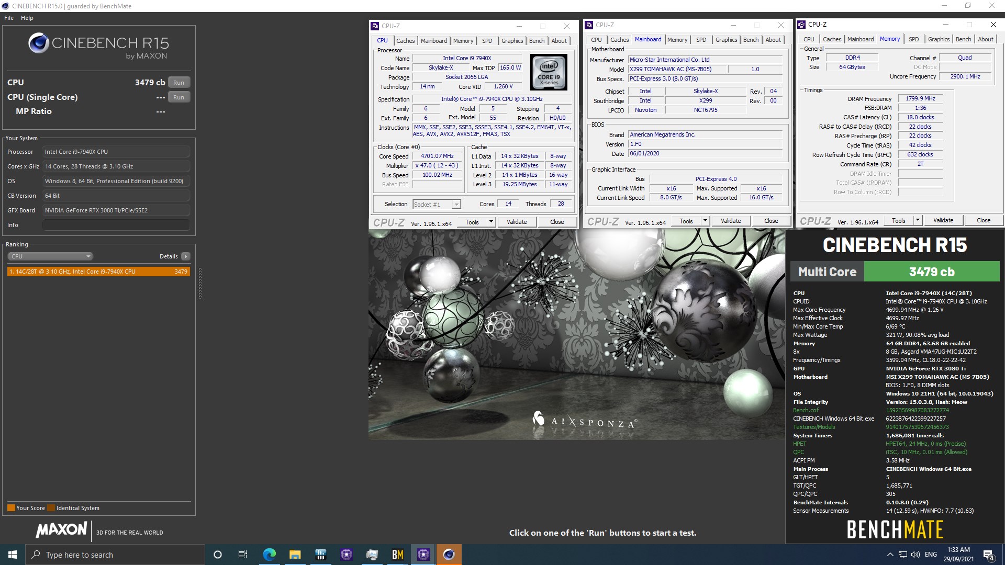Image resolution: width=1005 pixels, height=565 pixels.
Task: Click the first CPU-Z window title icon
Action: [x=375, y=26]
